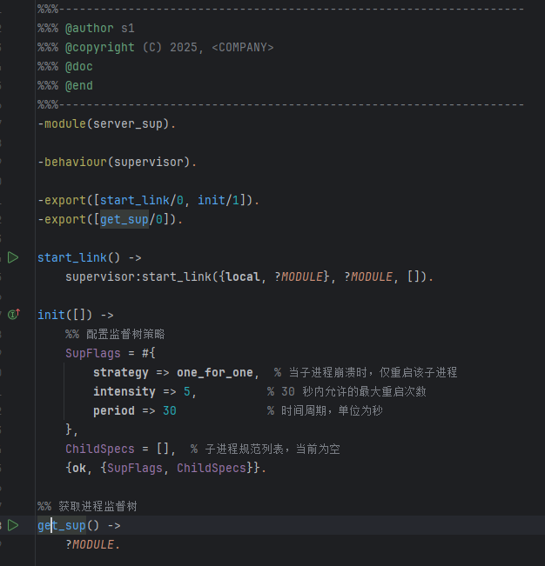Click the -module attribute keyword
This screenshot has height=566, width=545.
click(x=62, y=123)
